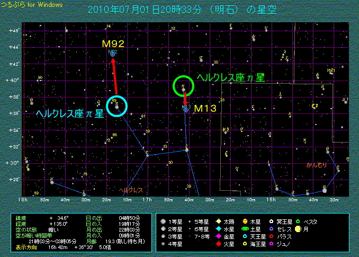Click the 17h right ascension axis label
This screenshot has height=257, width=359.
(147, 200)
